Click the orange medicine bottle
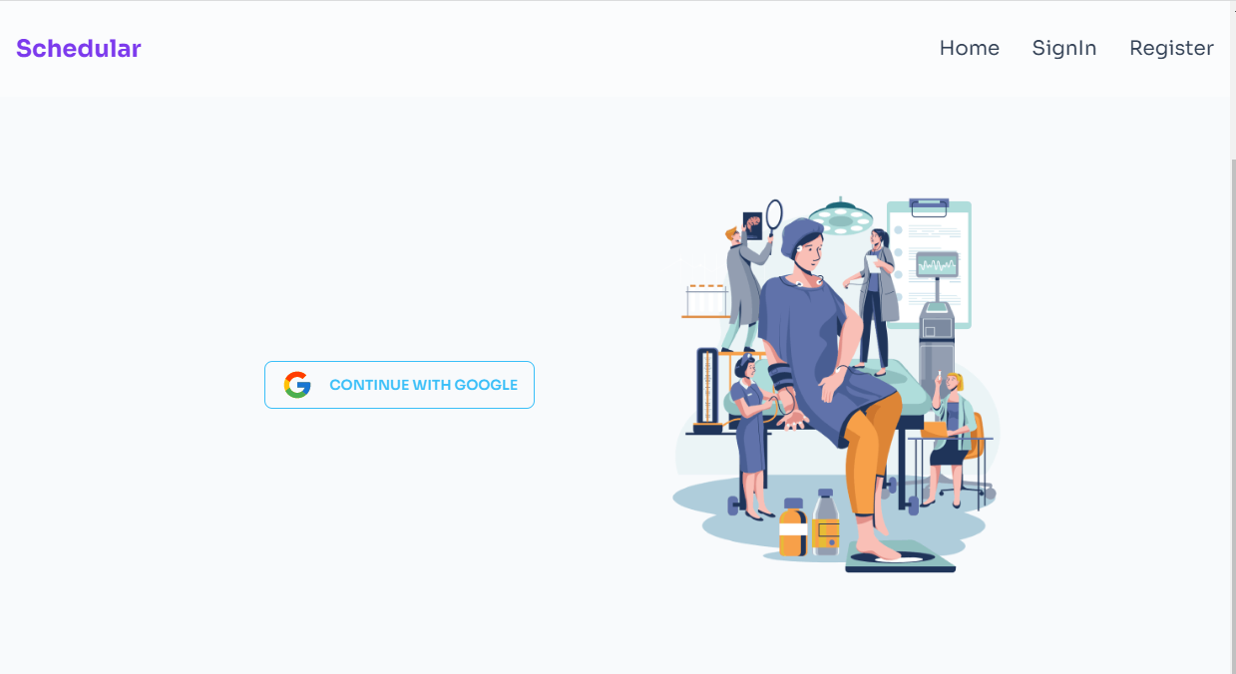The image size is (1236, 674). point(793,526)
